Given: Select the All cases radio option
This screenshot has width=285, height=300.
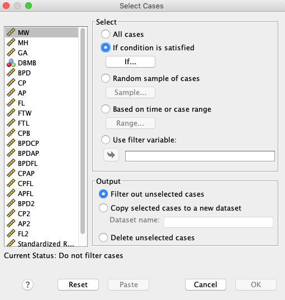Looking at the screenshot, I should point(106,34).
